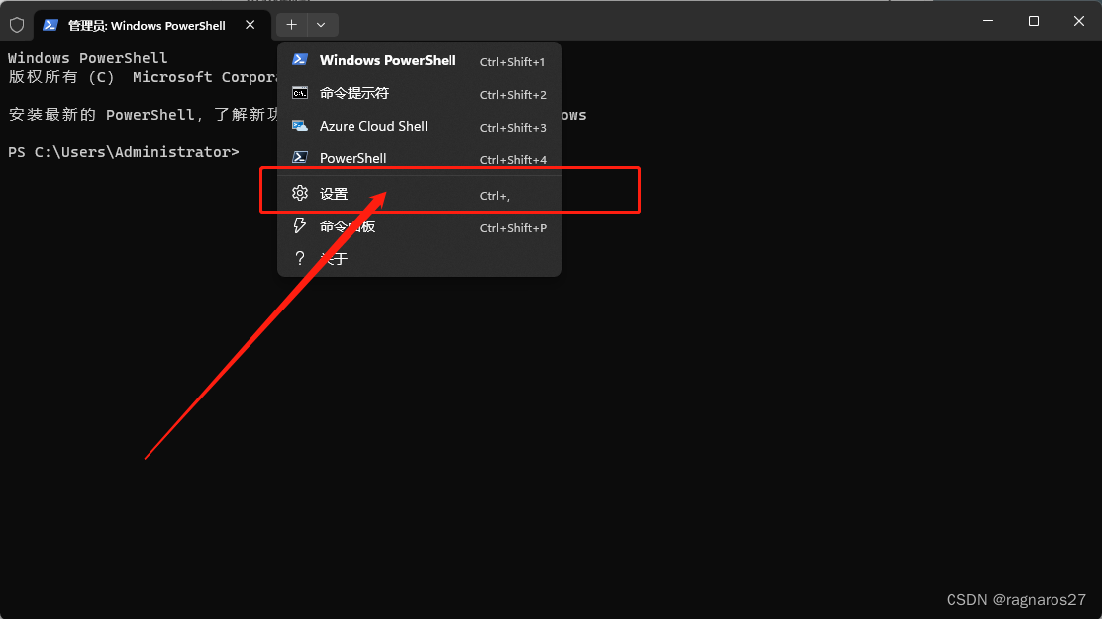Click the question mark icon next to 关于

pos(300,258)
